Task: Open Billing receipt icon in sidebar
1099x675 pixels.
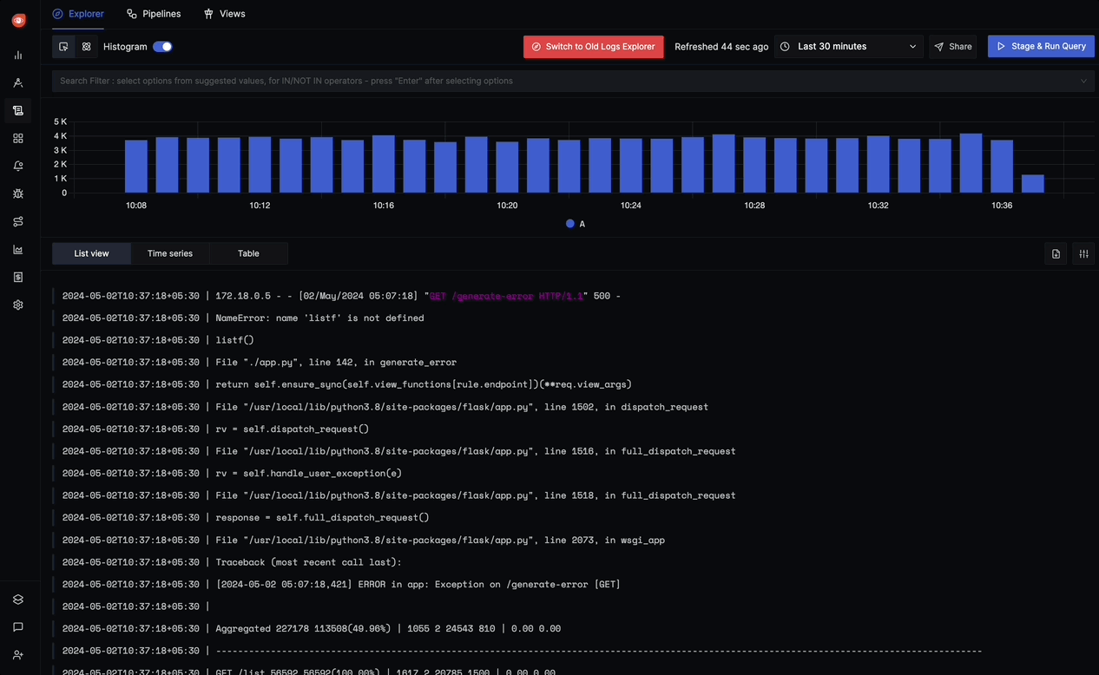Action: (x=18, y=277)
